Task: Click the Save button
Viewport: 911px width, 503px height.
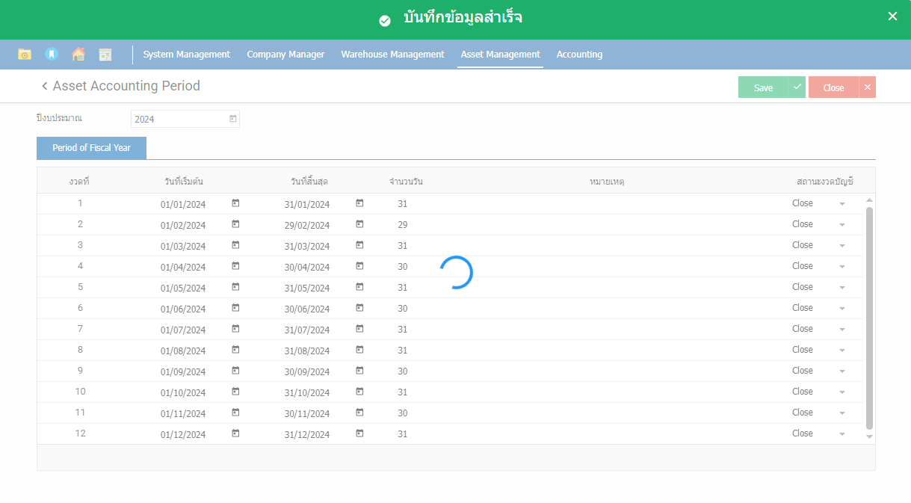Action: (763, 87)
